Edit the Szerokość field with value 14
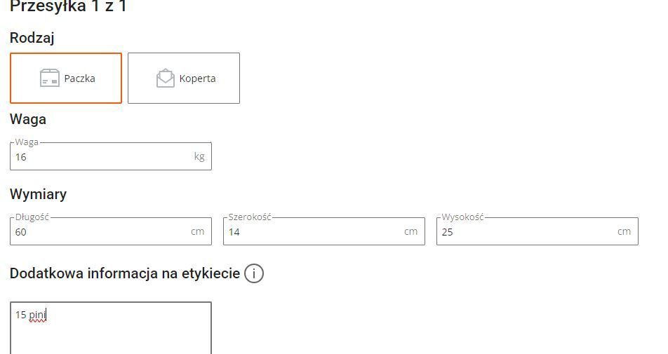 tap(312, 232)
